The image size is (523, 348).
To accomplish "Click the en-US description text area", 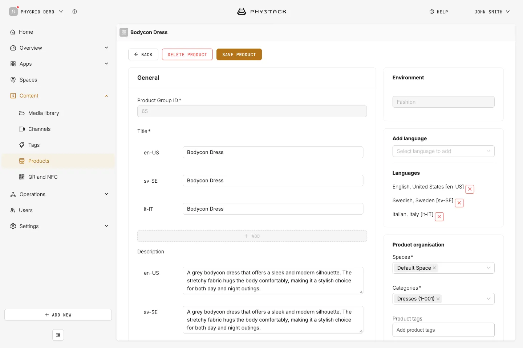I will (x=273, y=281).
